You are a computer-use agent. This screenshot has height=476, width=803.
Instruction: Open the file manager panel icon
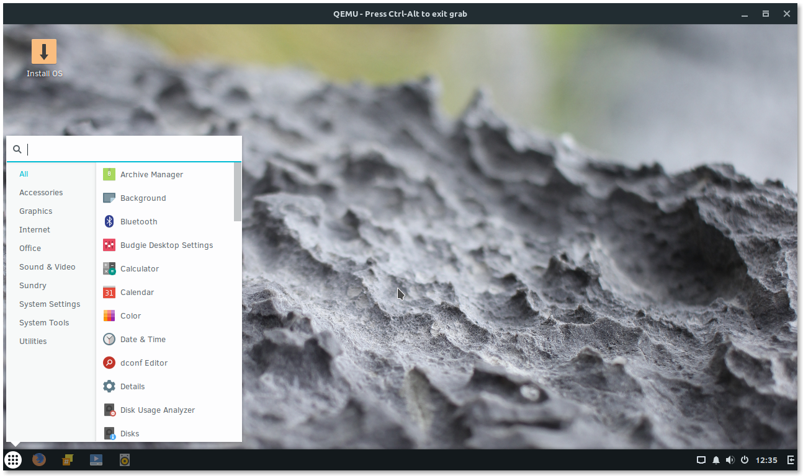[x=68, y=460]
